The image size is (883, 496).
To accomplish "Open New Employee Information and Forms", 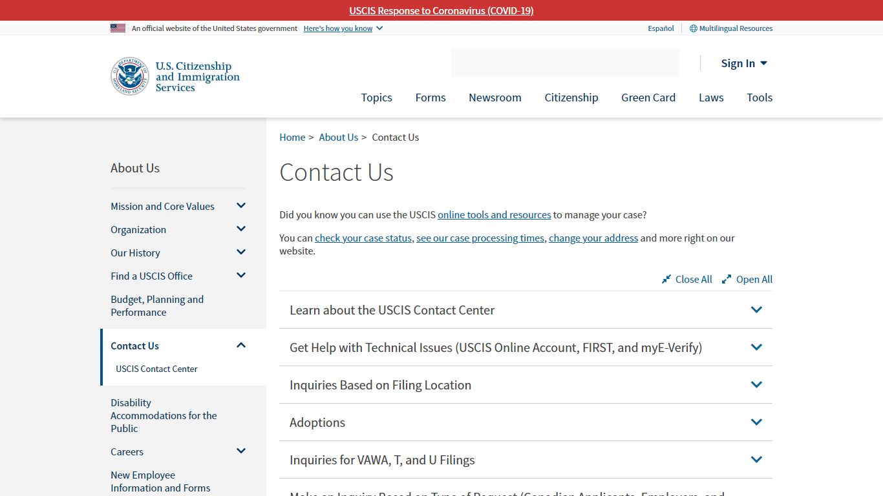I will tap(160, 481).
